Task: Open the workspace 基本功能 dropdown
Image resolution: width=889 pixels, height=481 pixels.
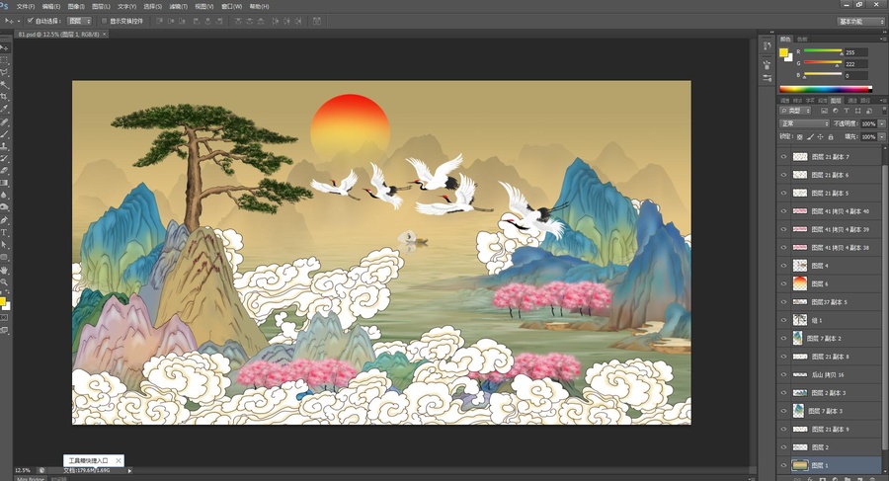Action: 860,21
